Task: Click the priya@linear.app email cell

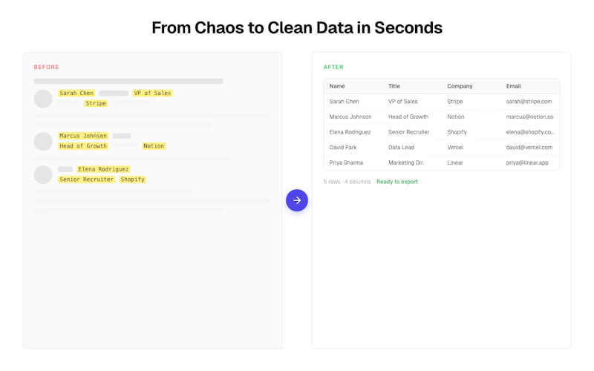Action: [x=527, y=162]
